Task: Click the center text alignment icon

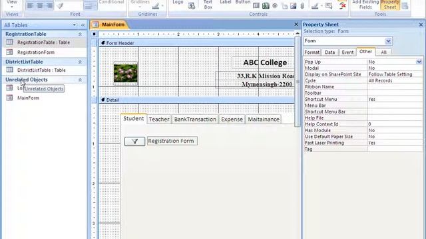Action: (40, 5)
